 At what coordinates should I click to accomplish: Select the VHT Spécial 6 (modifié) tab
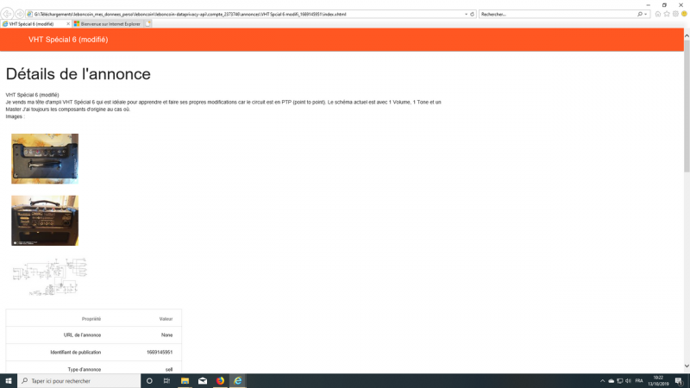[x=34, y=23]
